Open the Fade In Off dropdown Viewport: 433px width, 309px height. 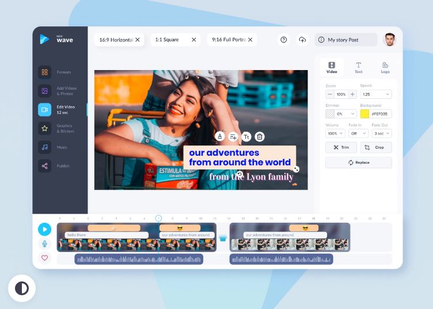359,133
